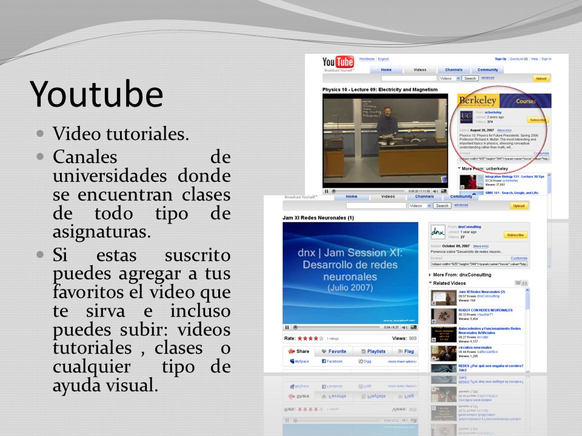Open the Channels tab on the Physics 10 page

[x=453, y=70]
